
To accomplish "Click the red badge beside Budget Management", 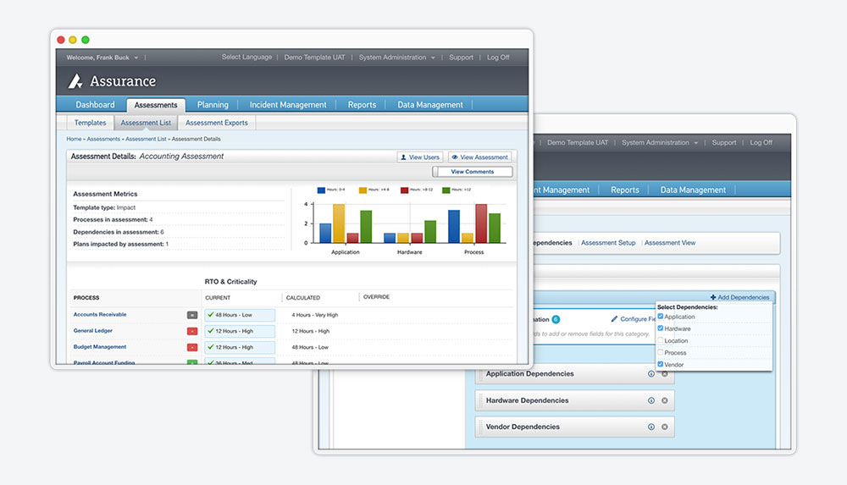I will pos(192,347).
